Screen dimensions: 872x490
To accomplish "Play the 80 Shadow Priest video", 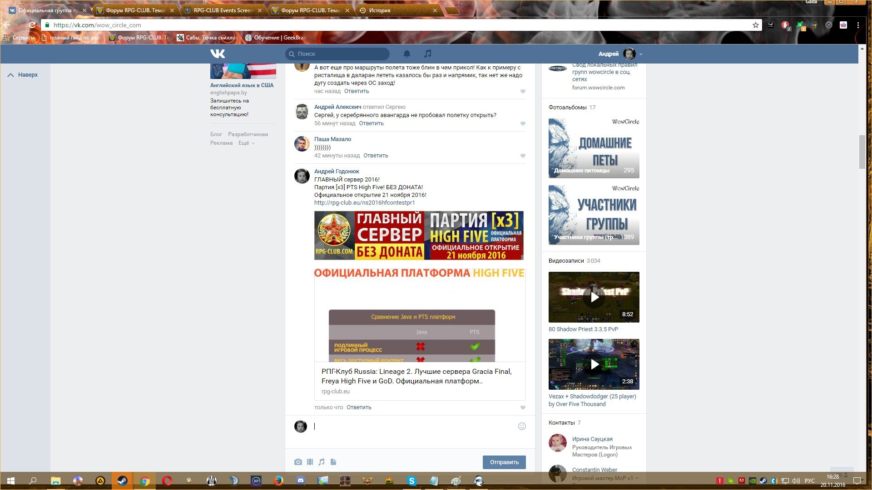I will coord(594,297).
